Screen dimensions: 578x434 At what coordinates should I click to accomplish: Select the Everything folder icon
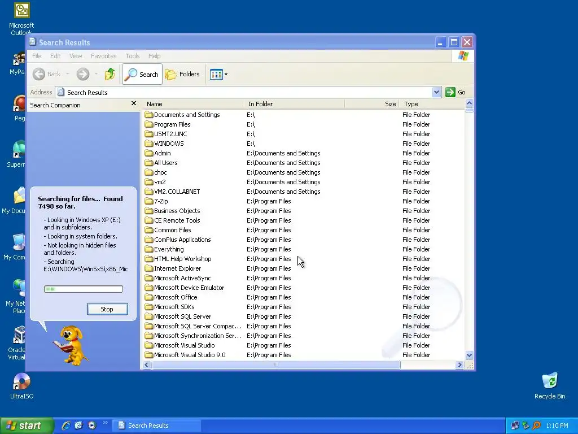tap(149, 249)
